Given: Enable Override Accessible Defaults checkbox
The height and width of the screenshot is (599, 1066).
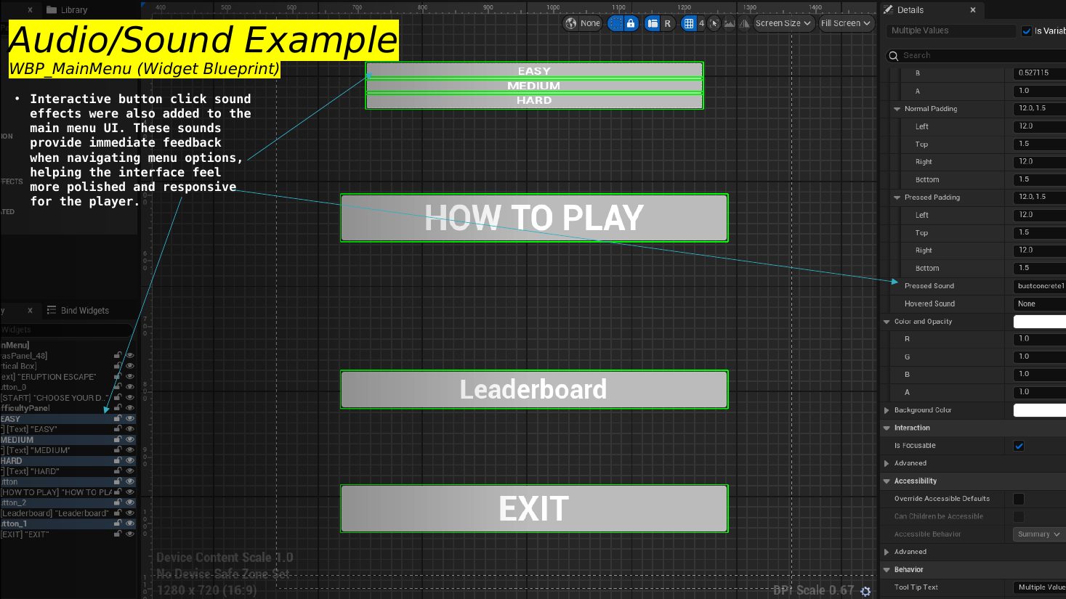Looking at the screenshot, I should pos(1019,499).
